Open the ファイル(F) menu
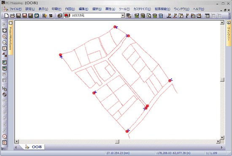 pyautogui.click(x=16, y=9)
